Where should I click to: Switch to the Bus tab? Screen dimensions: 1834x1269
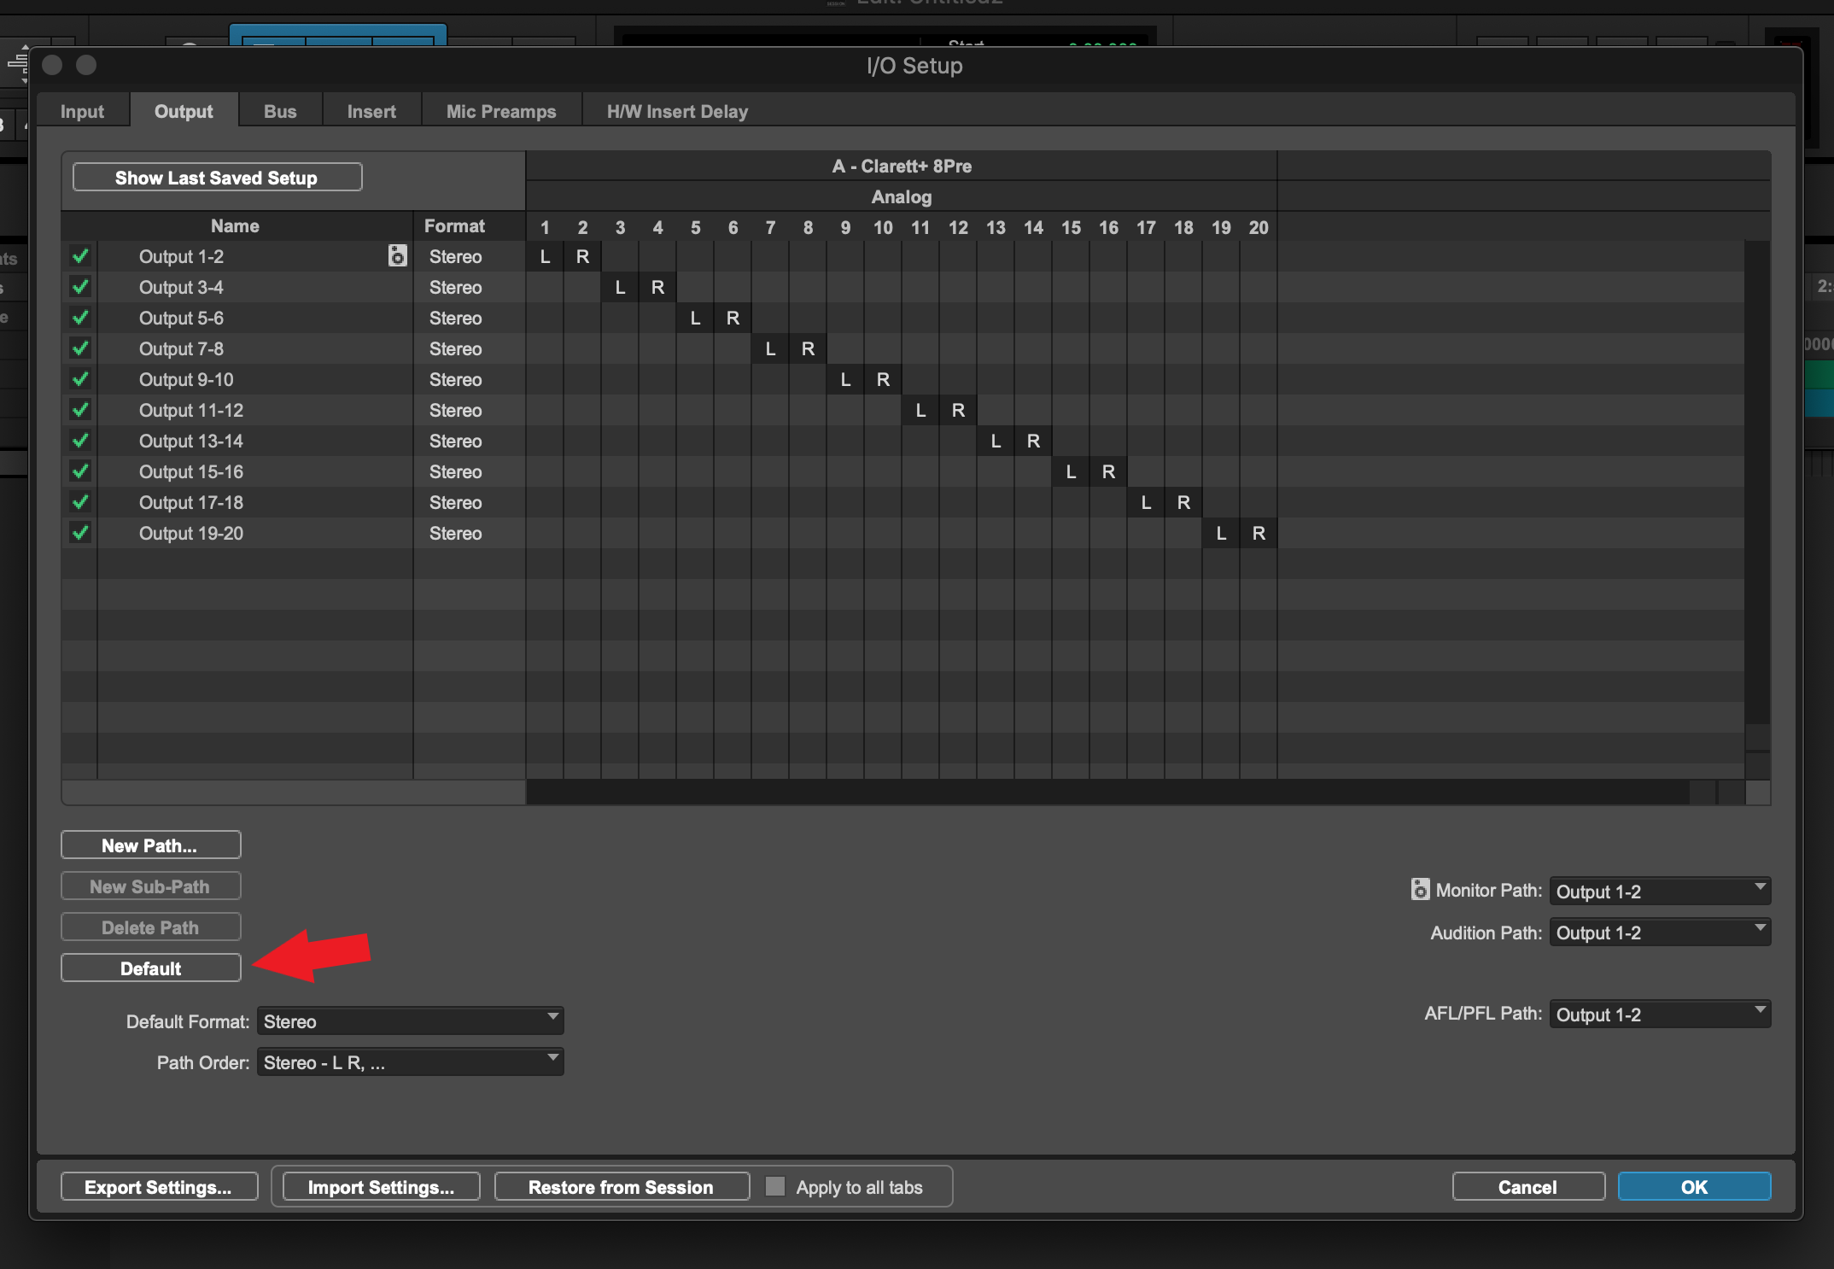click(x=279, y=111)
